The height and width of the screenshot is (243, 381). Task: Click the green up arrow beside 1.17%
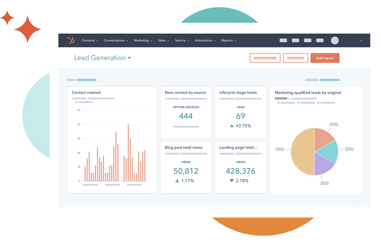coord(177,181)
